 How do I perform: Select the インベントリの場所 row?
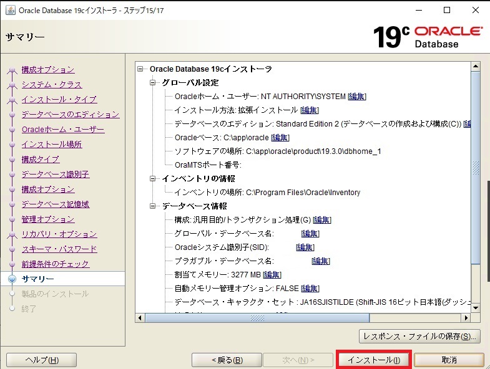(267, 193)
